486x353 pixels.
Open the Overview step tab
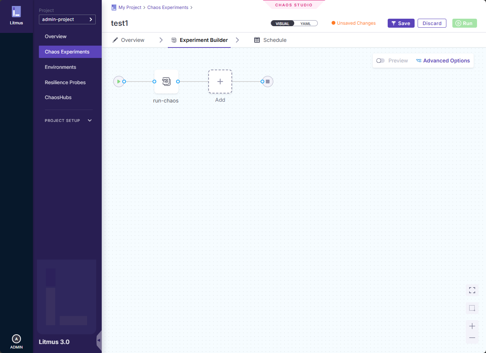tap(129, 40)
